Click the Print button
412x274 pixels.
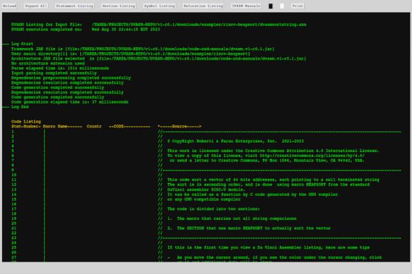[x=297, y=5]
